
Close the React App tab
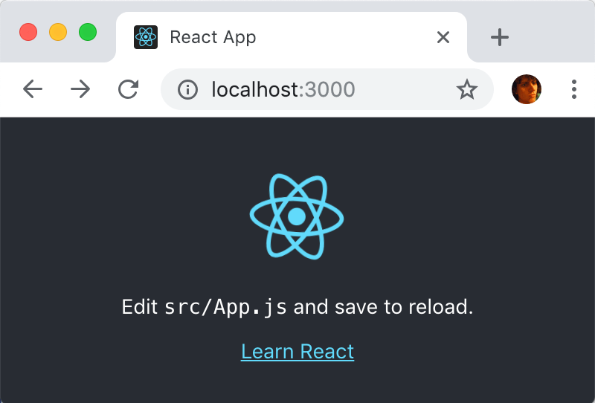click(443, 37)
